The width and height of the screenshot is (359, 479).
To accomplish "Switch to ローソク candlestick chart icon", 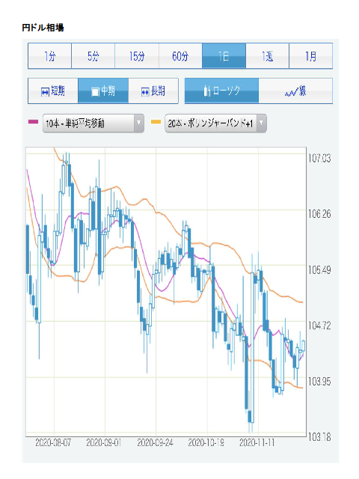I will point(207,91).
